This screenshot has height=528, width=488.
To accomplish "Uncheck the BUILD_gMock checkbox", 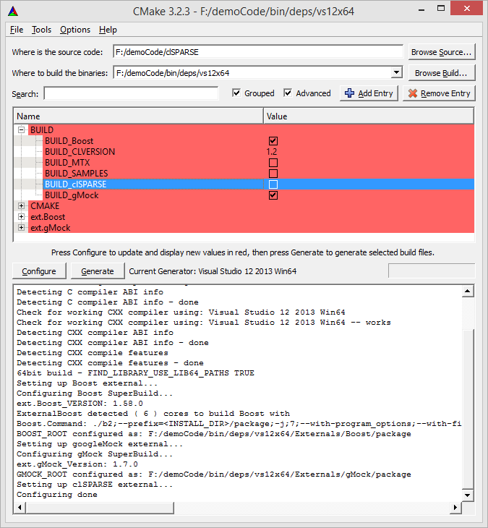I will (273, 195).
